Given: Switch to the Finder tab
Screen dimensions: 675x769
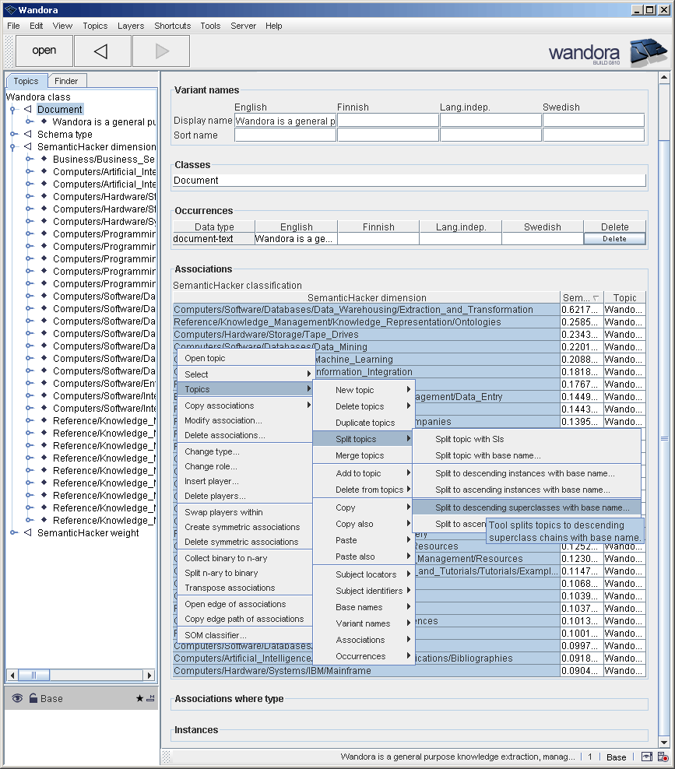Looking at the screenshot, I should 67,80.
